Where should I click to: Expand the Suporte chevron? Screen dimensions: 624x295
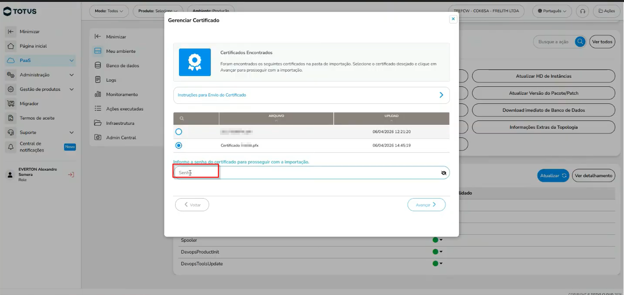(72, 133)
